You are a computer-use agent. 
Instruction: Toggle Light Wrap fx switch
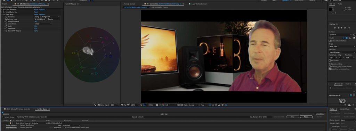(x=4, y=15)
